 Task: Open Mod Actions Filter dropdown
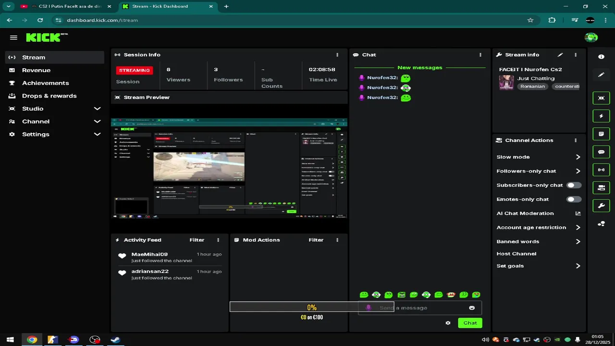(316, 240)
